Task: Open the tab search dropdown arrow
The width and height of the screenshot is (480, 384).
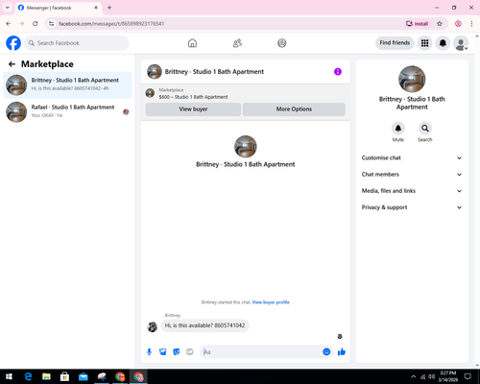Action: pyautogui.click(x=8, y=8)
